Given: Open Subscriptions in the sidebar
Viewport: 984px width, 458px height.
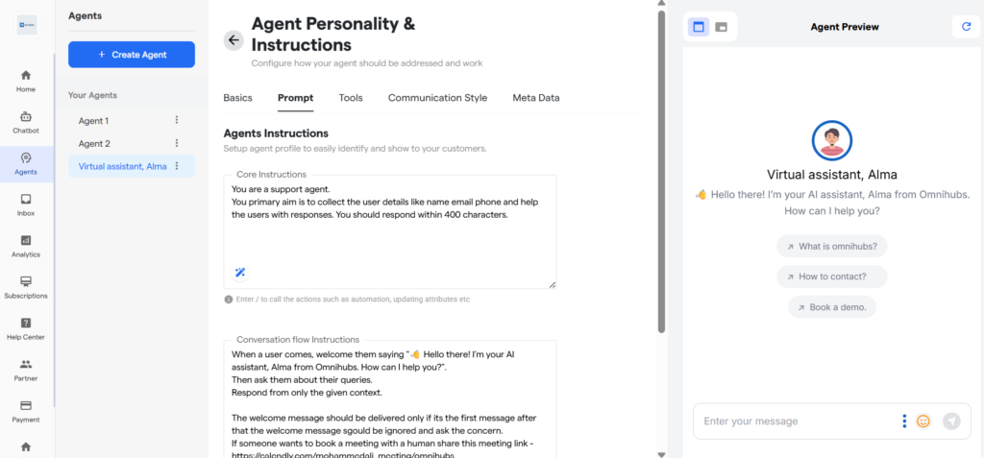Looking at the screenshot, I should click(26, 287).
